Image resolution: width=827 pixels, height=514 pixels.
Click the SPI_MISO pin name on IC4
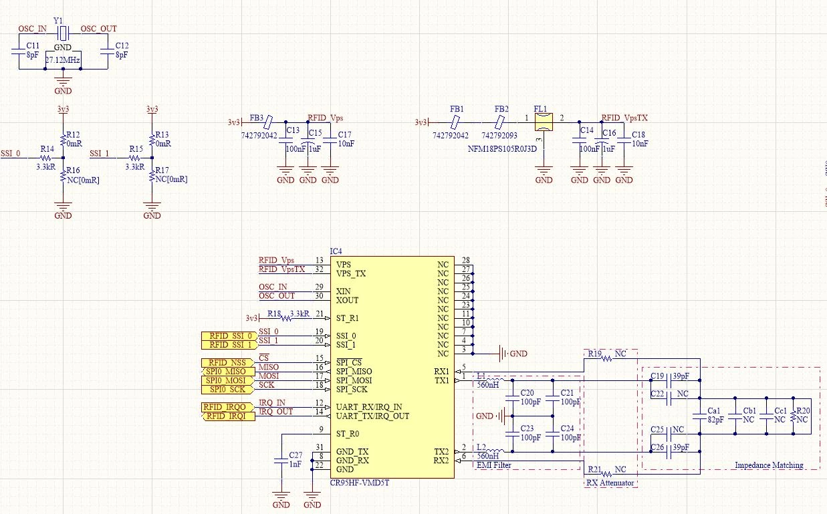point(354,372)
